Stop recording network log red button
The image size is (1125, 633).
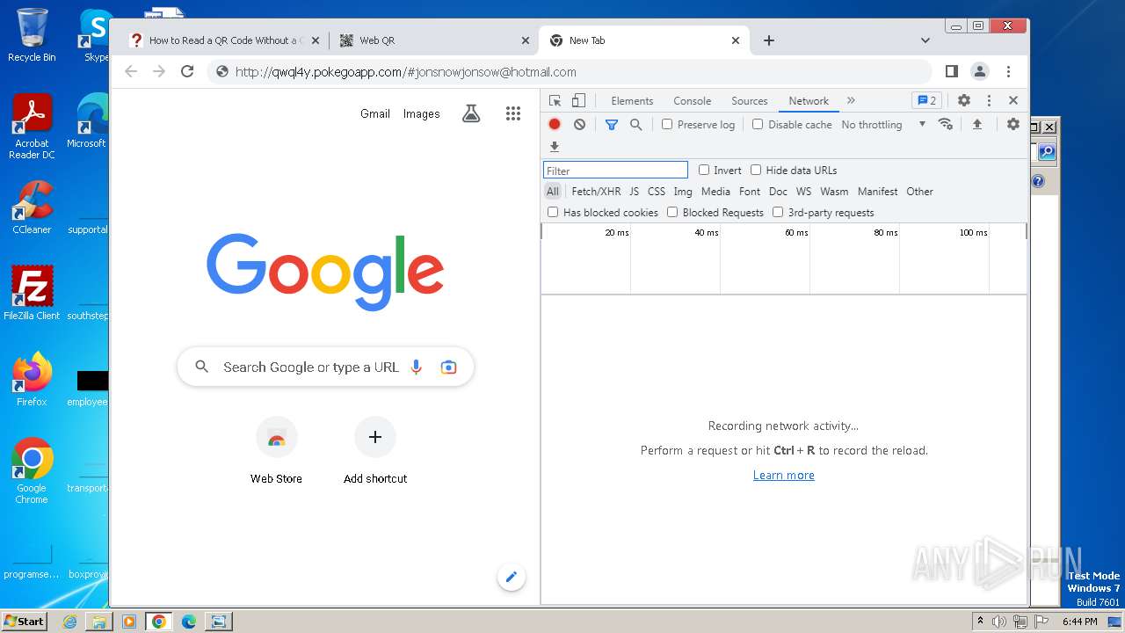click(x=555, y=124)
